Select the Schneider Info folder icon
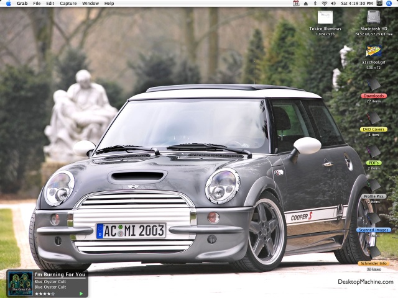Image resolution: width=398 pixels, height=298 pixels. click(374, 252)
